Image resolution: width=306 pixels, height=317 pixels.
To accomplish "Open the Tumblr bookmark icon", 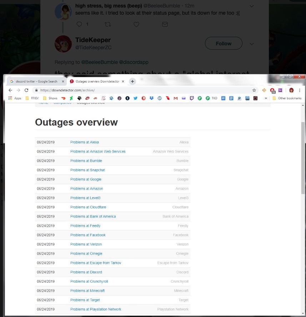I will coord(127,98).
